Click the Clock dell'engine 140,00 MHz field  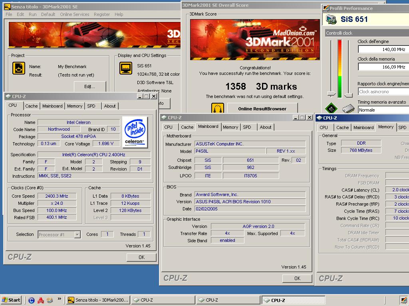click(x=383, y=49)
